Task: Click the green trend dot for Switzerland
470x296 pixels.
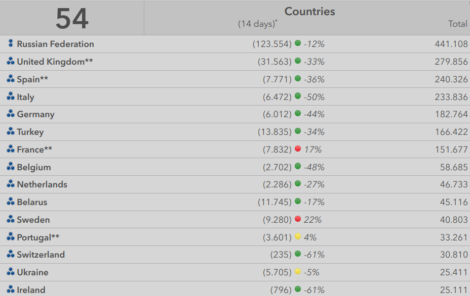Action: tap(298, 255)
